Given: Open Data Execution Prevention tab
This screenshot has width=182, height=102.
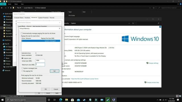Looking at the screenshot, I should [x=40, y=26].
